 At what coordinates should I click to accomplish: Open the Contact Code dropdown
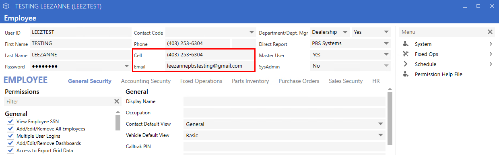click(x=252, y=32)
